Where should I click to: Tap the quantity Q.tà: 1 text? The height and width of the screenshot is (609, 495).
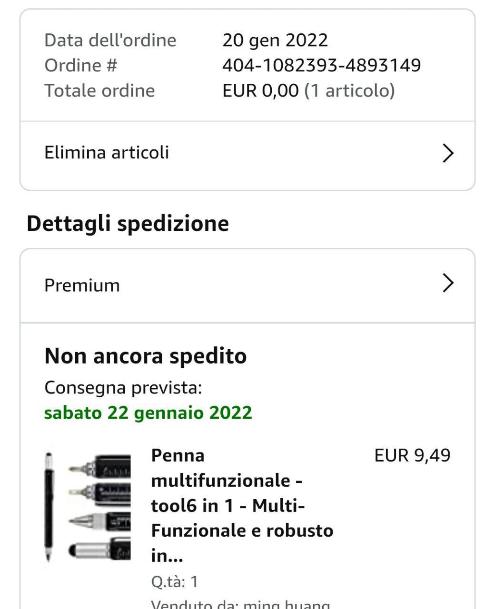[x=175, y=581]
